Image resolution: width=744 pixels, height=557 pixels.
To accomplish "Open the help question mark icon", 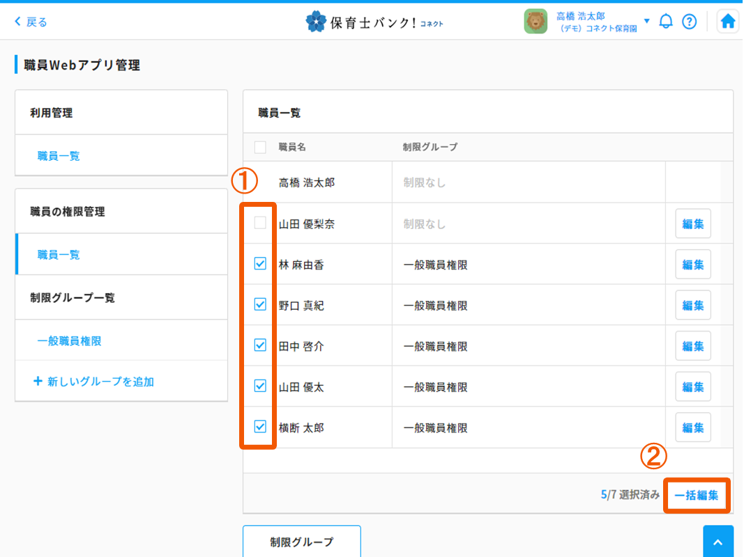I will [x=689, y=22].
